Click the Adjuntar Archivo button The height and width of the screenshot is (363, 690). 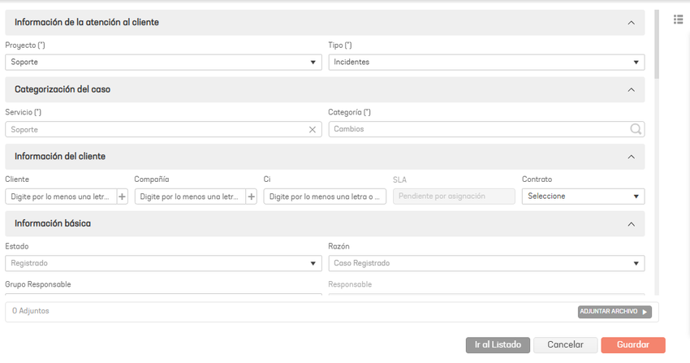coord(615,312)
